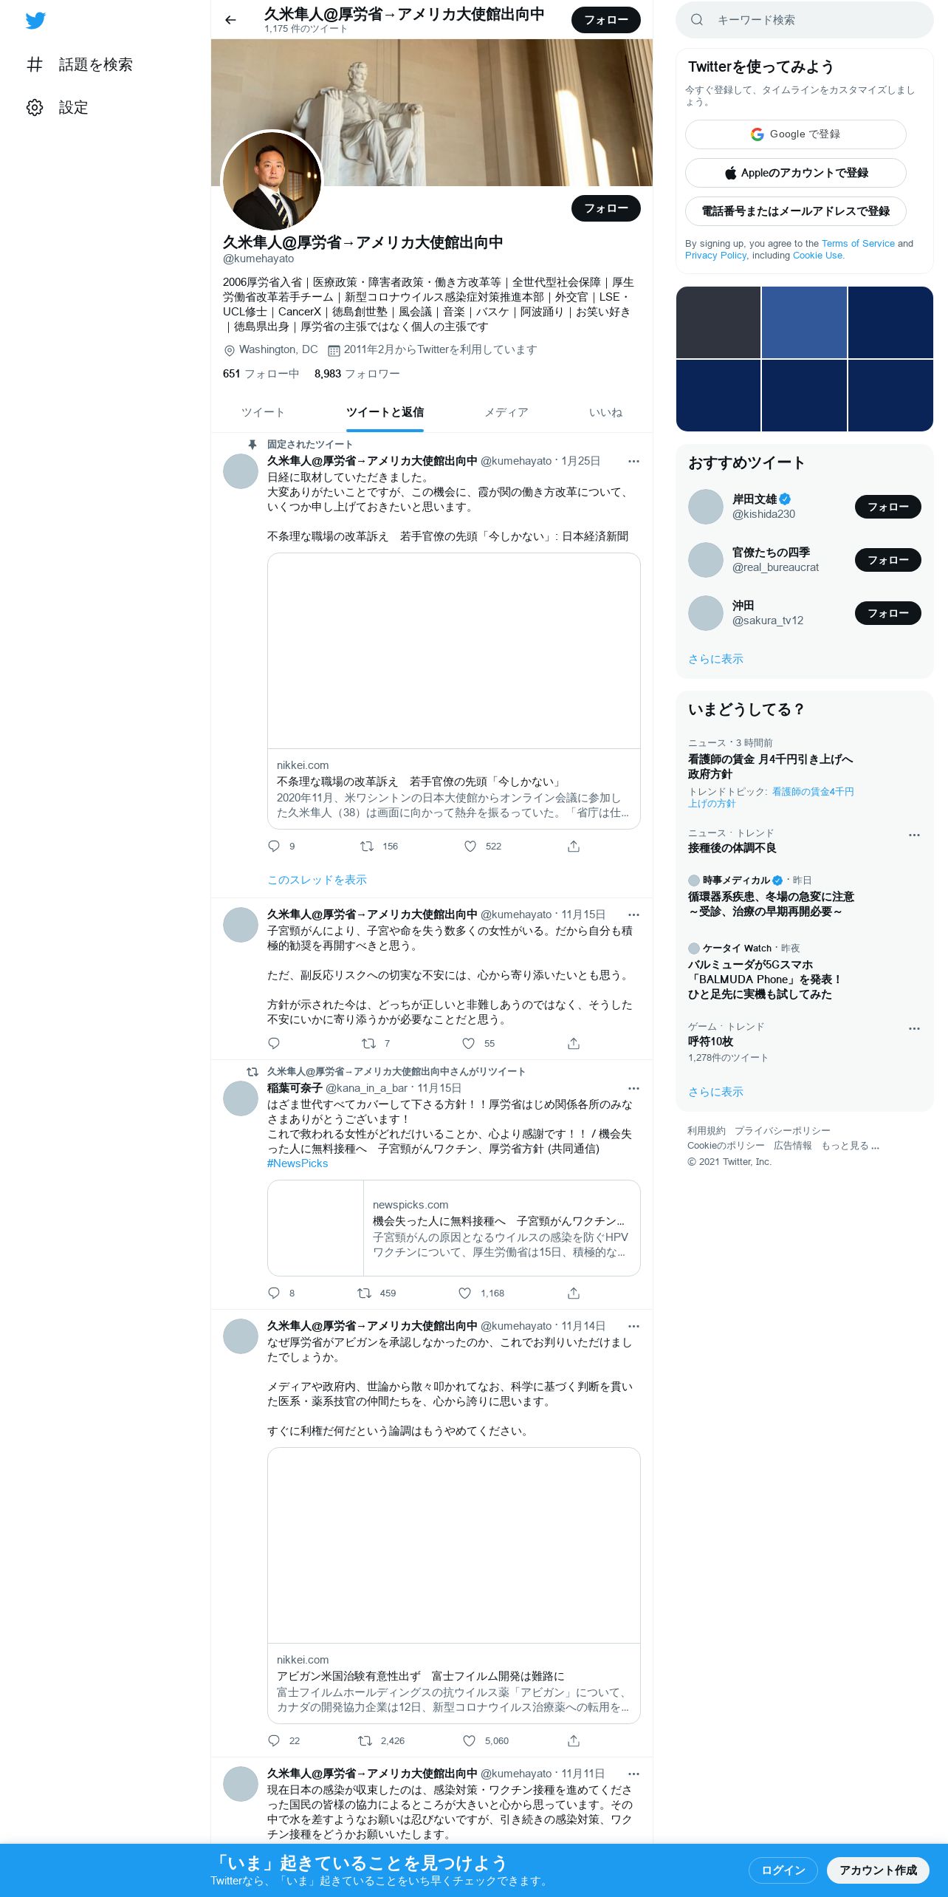Open Terms of Service link
The image size is (948, 1897).
858,243
